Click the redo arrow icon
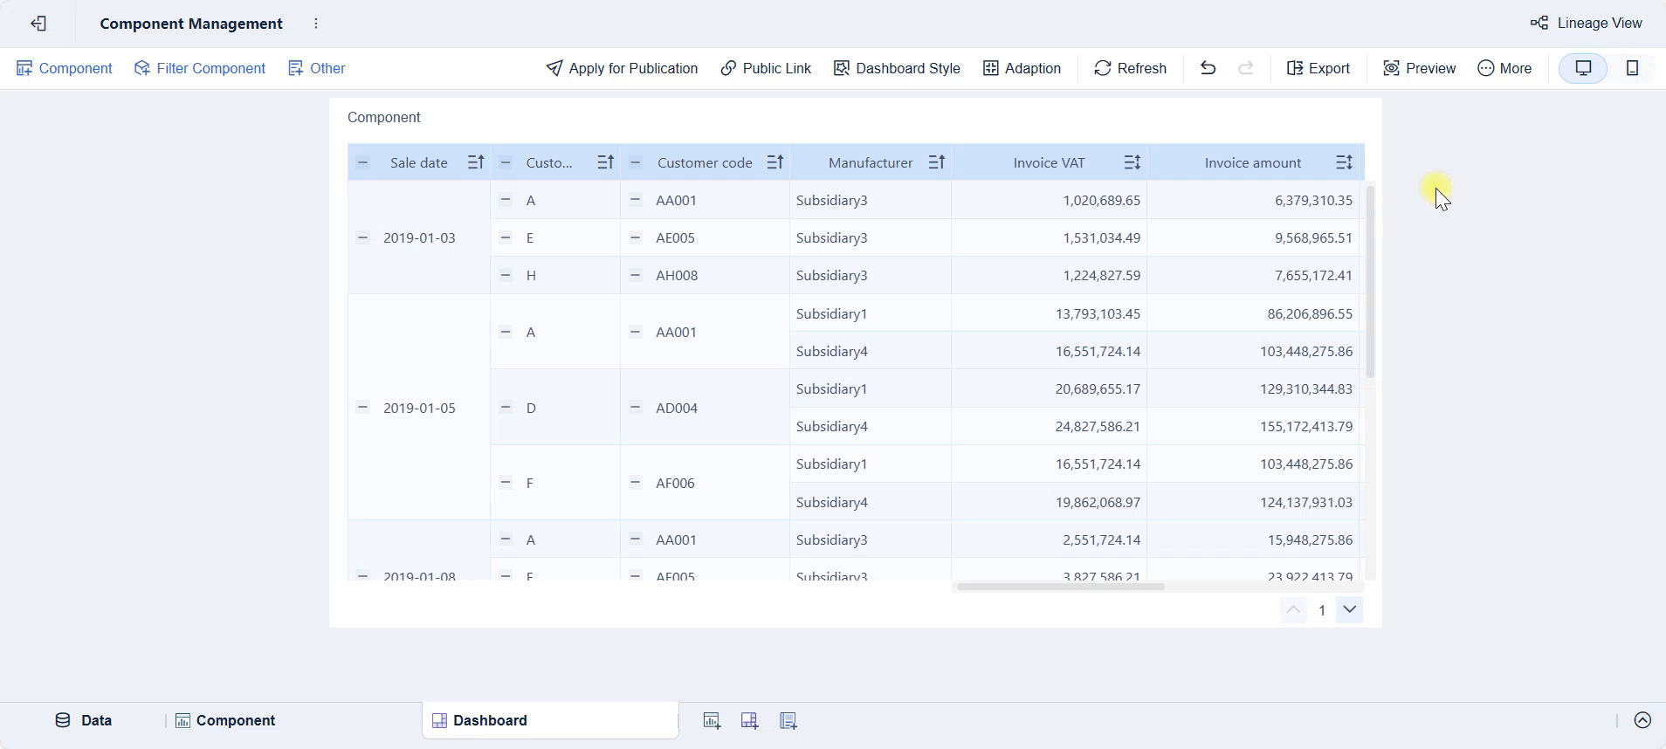The height and width of the screenshot is (749, 1666). click(1246, 68)
